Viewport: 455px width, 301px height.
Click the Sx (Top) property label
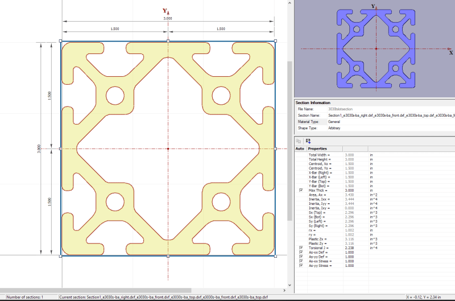pyautogui.click(x=317, y=212)
